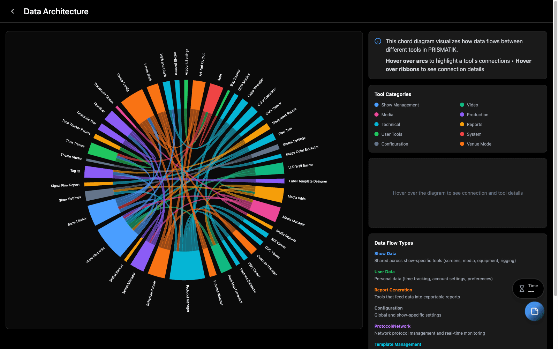Click the User Tools green legend dot

[x=376, y=134]
